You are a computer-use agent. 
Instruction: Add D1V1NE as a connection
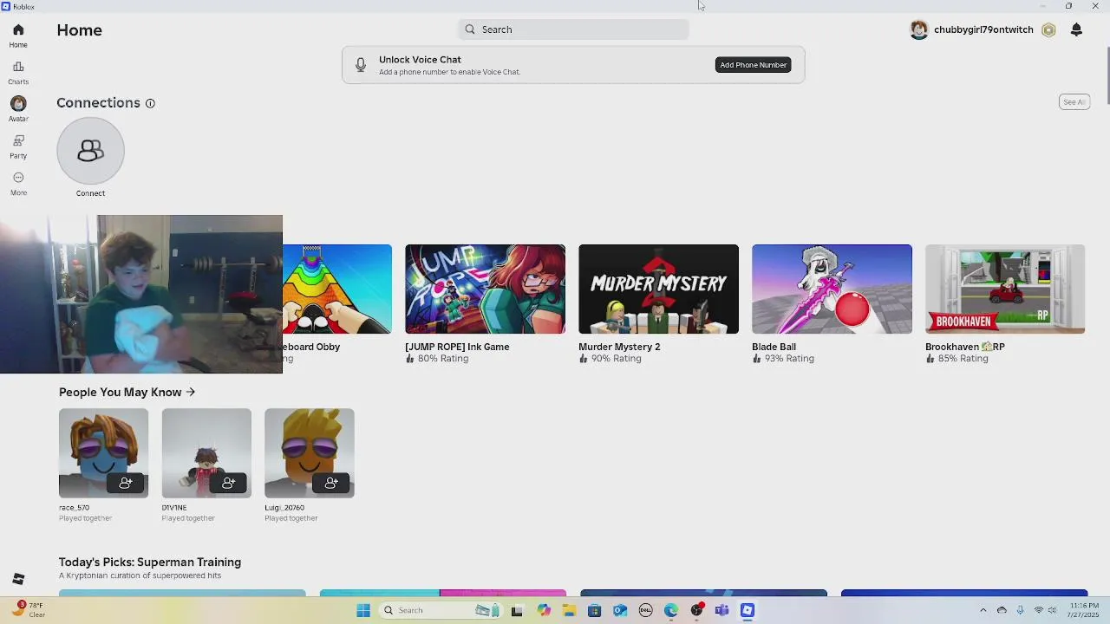(x=229, y=483)
